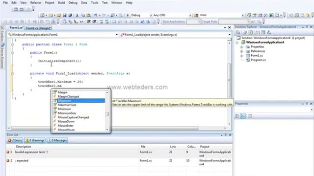The image size is (314, 176).
Task: Open the Tools menu
Action: pos(95,3)
